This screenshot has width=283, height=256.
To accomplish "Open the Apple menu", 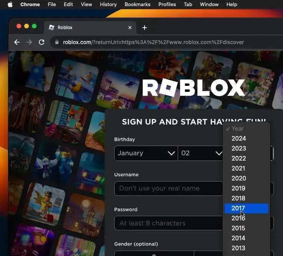I will (x=10, y=4).
